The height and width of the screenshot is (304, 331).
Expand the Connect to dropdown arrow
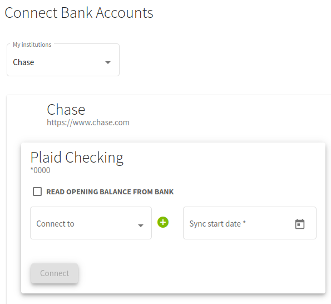[141, 225]
